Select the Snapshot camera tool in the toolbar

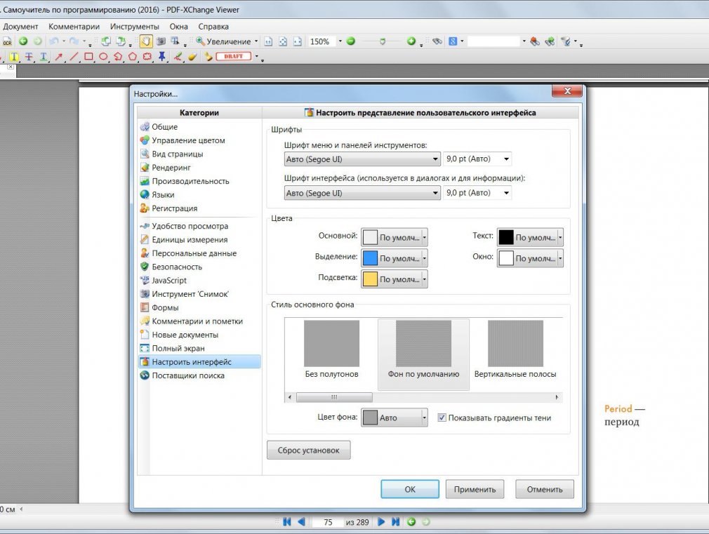[x=161, y=41]
